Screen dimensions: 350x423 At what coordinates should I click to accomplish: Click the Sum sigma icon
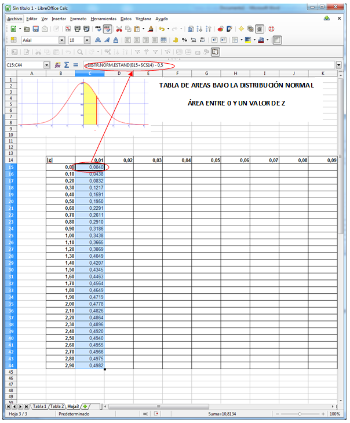point(66,65)
